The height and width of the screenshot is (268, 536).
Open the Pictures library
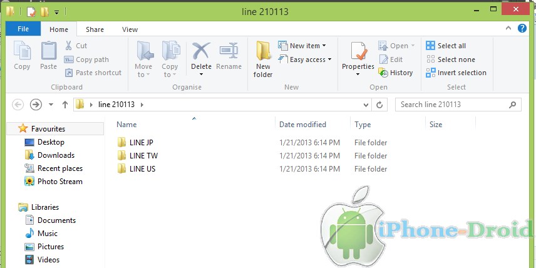click(44, 247)
